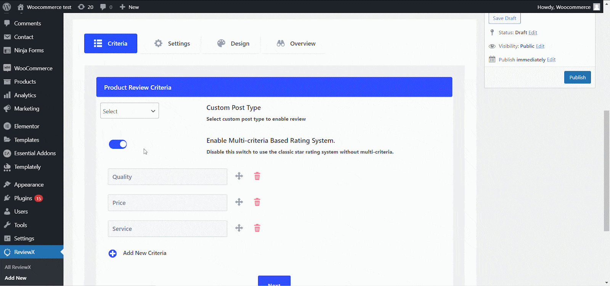Image resolution: width=610 pixels, height=286 pixels.
Task: Click the Add New Criteria plus button
Action: click(112, 253)
